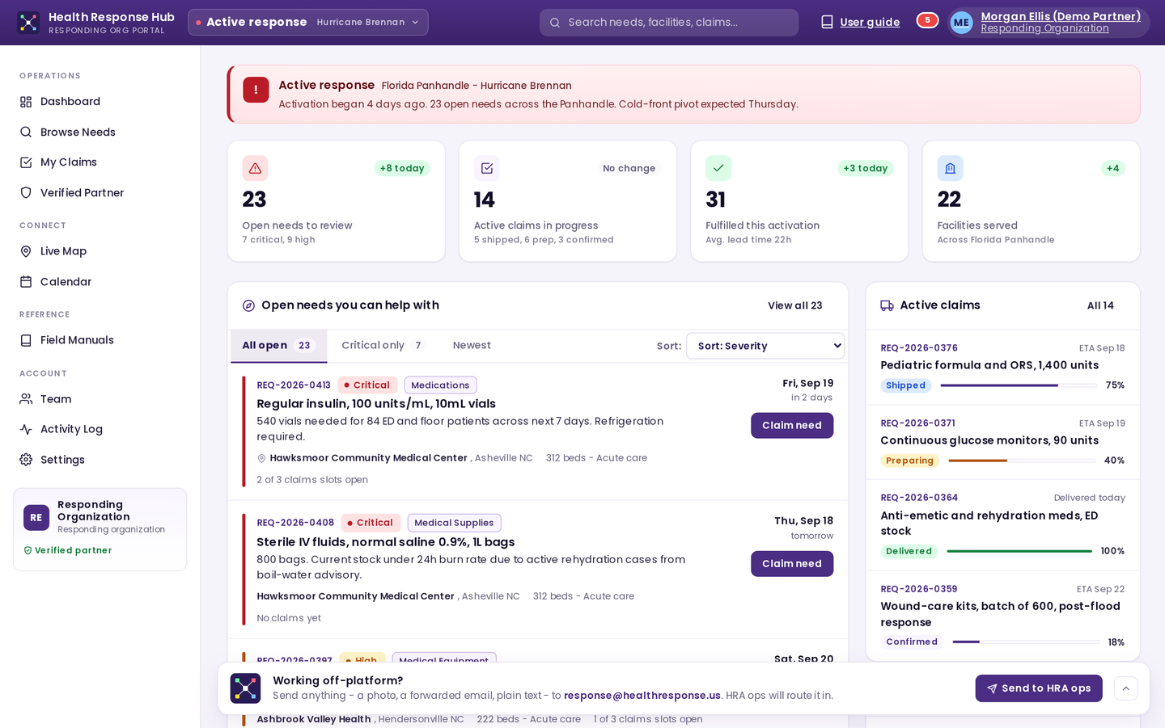Screen dimensions: 1165x728
Task: Click the Medications category tag
Action: pos(440,385)
